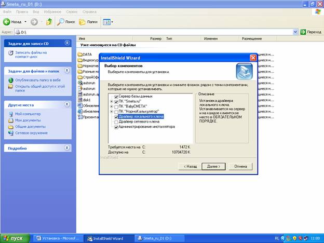Click My Computer icon in Other Places
This screenshot has width=324, height=243.
coord(11,114)
